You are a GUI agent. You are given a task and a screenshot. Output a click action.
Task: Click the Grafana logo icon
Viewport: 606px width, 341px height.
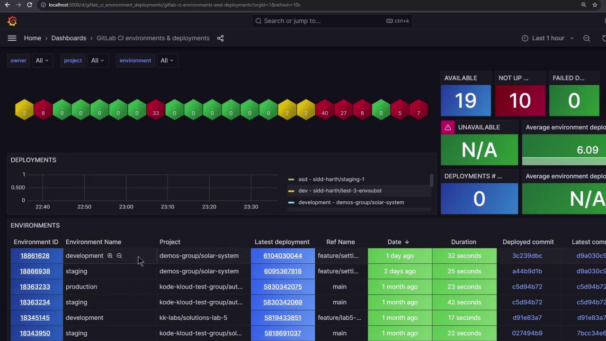tap(12, 21)
